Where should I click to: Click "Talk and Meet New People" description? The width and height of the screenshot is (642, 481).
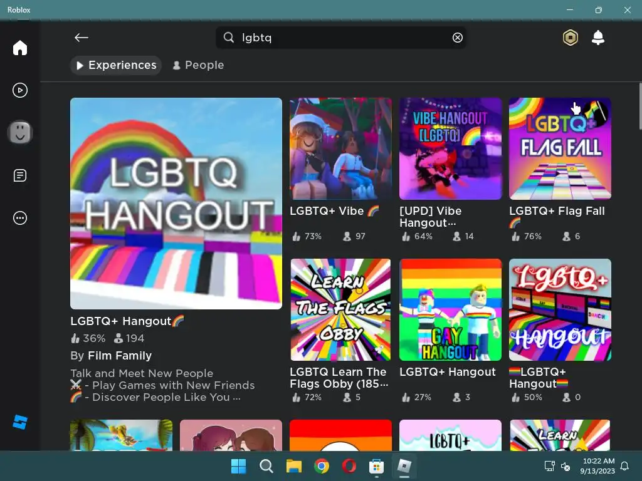(x=142, y=373)
